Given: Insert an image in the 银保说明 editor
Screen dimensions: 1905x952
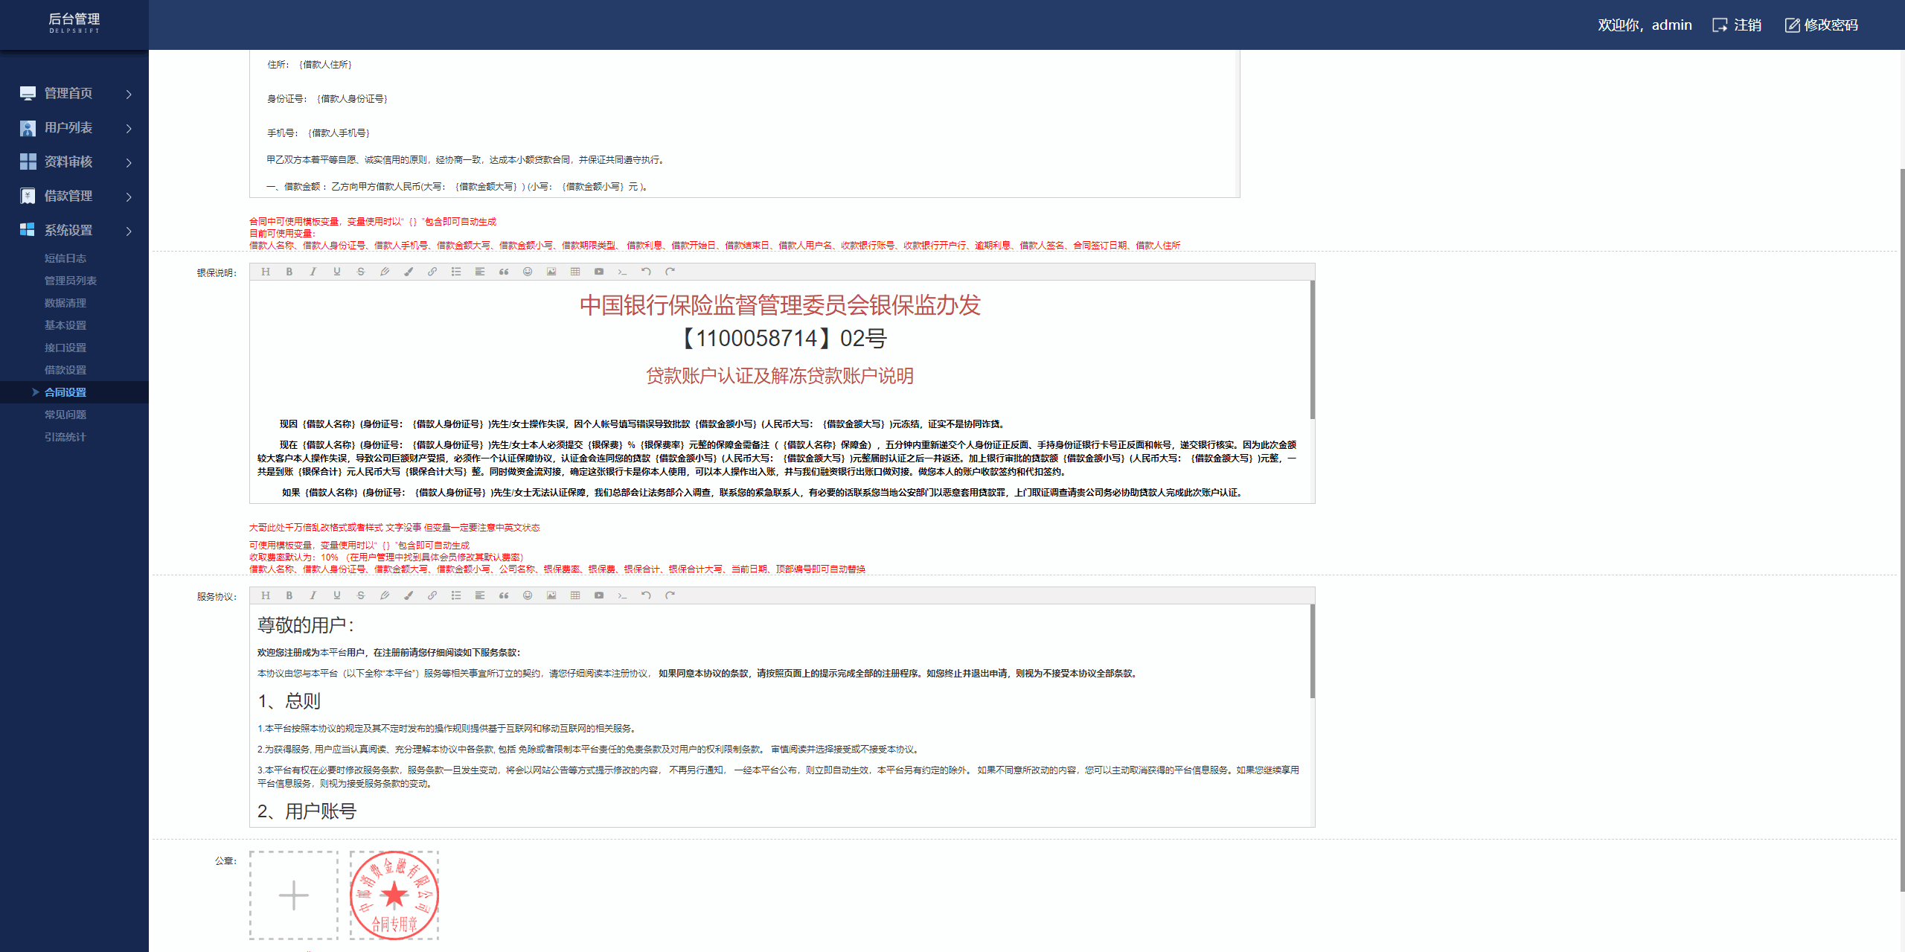Looking at the screenshot, I should click(x=551, y=272).
